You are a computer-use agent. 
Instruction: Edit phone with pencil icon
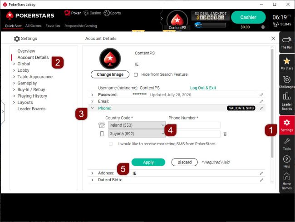[261, 109]
